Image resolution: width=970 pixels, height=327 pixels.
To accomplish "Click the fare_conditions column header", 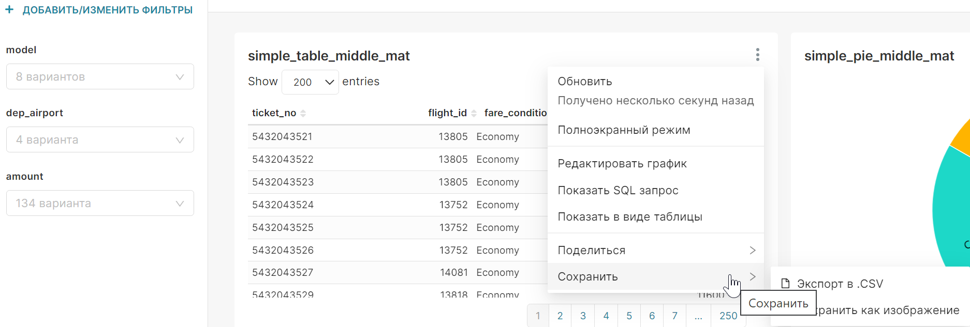I will coord(516,113).
